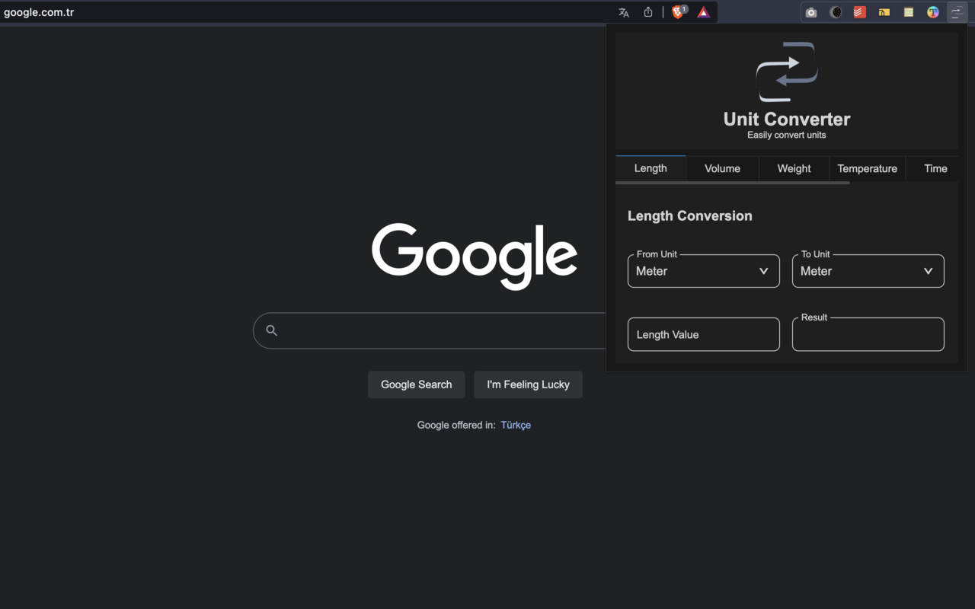Viewport: 975px width, 609px height.
Task: Click the share icon in the toolbar
Action: (x=648, y=11)
